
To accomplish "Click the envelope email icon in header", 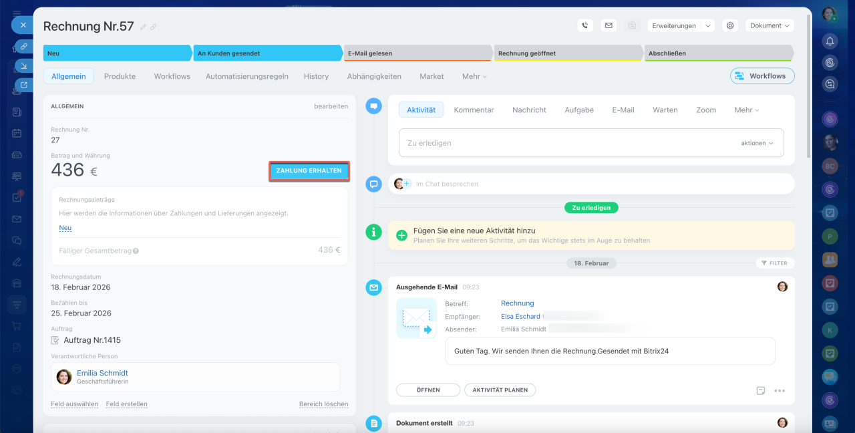I will tap(609, 25).
